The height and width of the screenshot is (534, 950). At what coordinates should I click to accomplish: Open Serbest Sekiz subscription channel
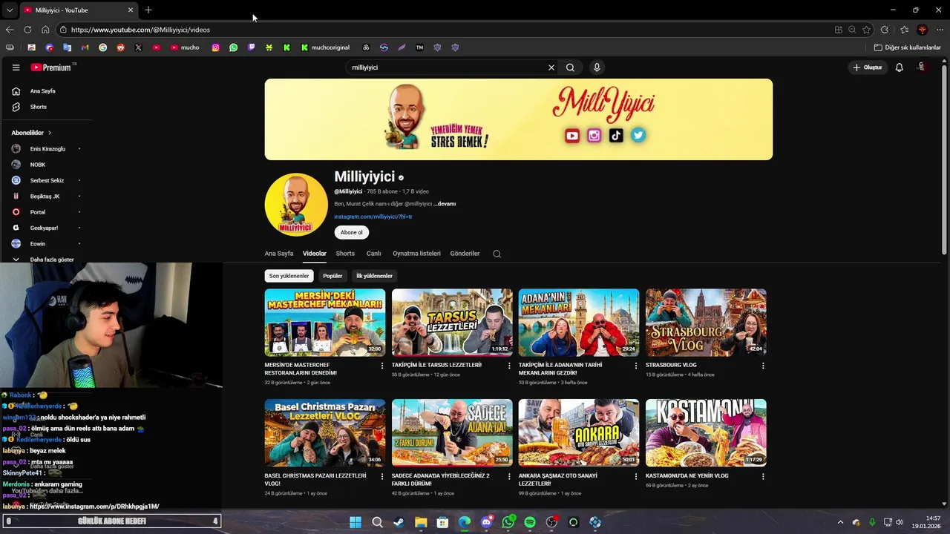click(x=46, y=180)
